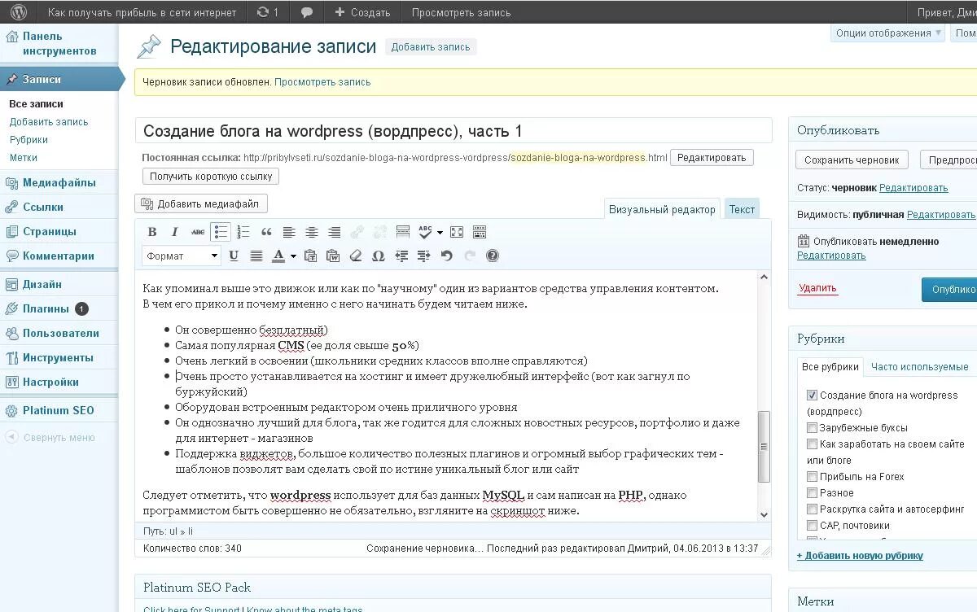Click the editor scrollbar's down arrow
The height and width of the screenshot is (612, 977).
(x=764, y=514)
